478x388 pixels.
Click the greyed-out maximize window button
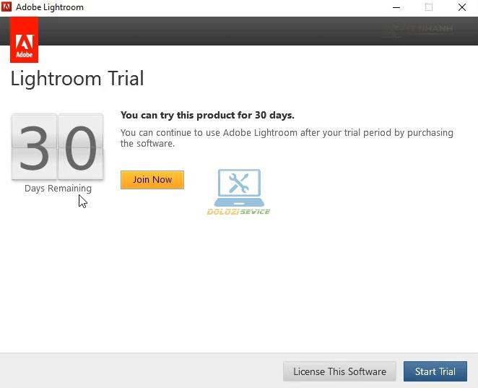[x=428, y=7]
